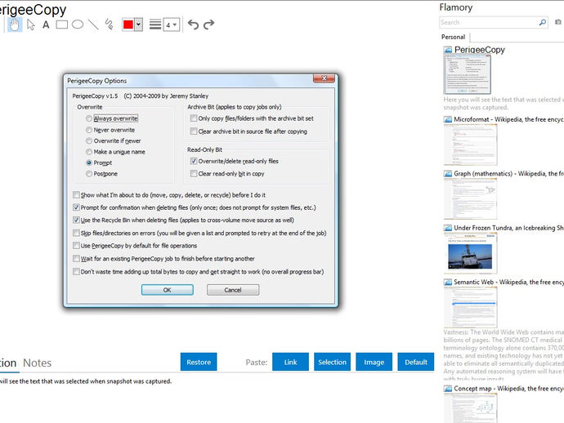Screen dimensions: 564x423
Task: Open the Microformat Wikipedia snapshot thumbnail
Action: 471,145
